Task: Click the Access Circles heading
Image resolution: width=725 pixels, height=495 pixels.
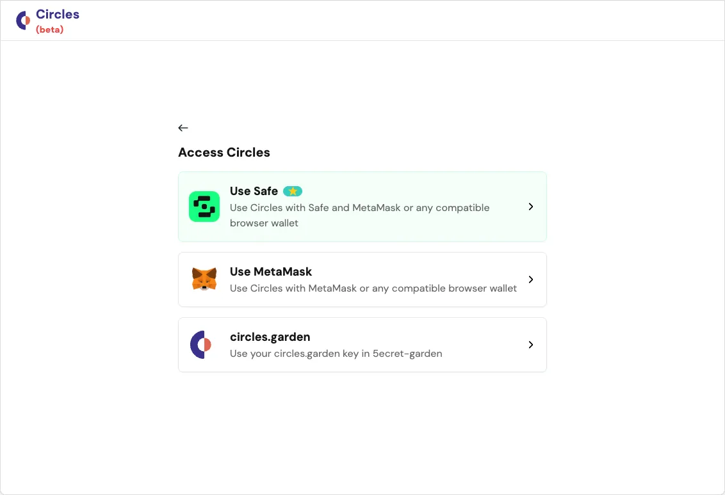Action: click(224, 152)
